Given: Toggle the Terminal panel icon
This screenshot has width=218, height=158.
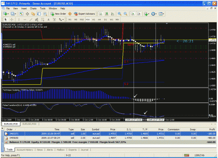Looking at the screenshot, I should coord(39,14).
